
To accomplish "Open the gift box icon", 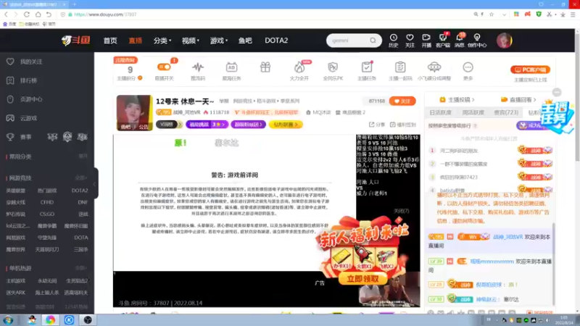I will [x=265, y=67].
